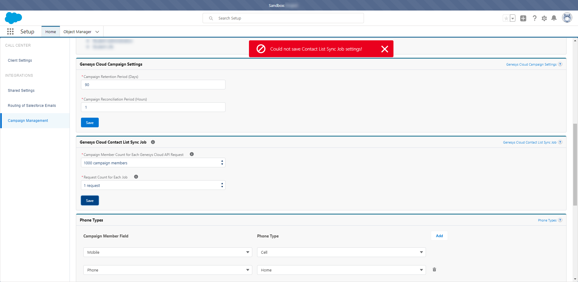Edit the Campaign Retention Period field
Viewport: 578px width, 282px height.
(x=153, y=85)
